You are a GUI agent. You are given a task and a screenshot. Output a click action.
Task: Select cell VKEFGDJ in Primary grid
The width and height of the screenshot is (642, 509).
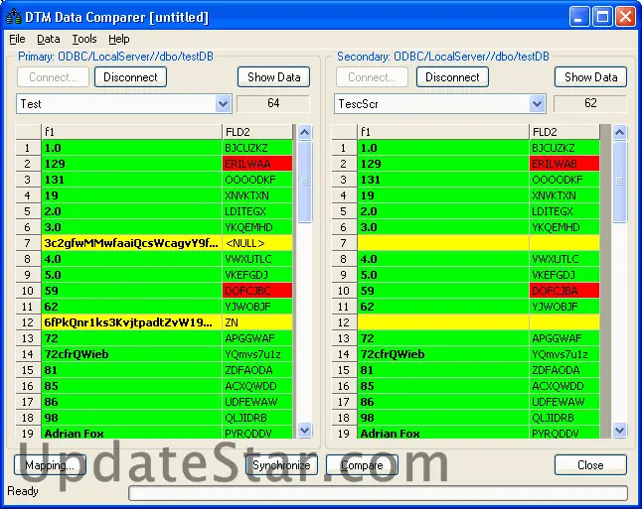pos(257,275)
